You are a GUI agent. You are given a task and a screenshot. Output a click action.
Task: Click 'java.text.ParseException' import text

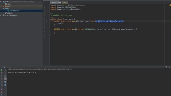[68, 9]
